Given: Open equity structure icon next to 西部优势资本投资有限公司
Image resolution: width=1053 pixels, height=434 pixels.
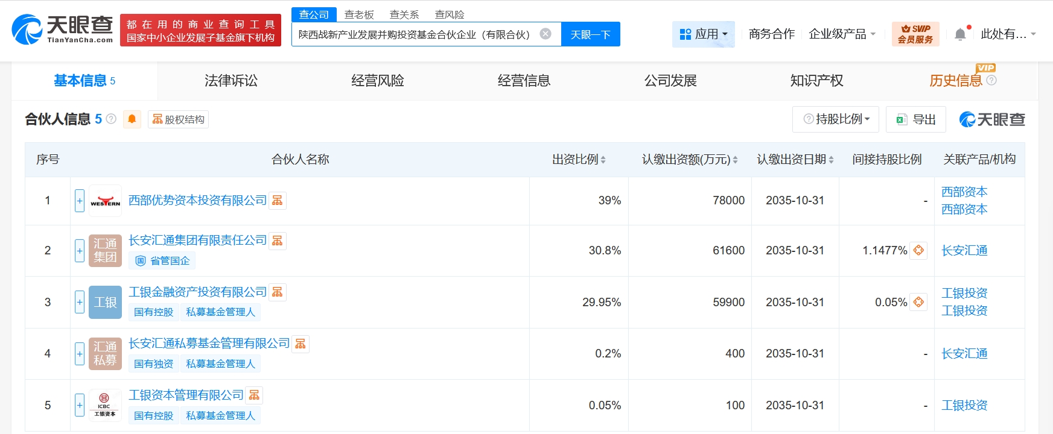Looking at the screenshot, I should coord(278,200).
